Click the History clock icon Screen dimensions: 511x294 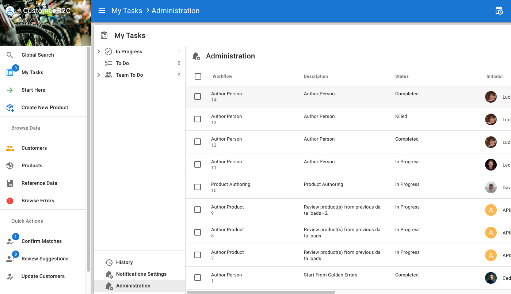point(109,262)
